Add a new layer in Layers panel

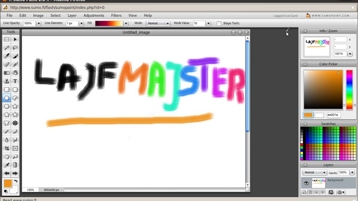304,192
